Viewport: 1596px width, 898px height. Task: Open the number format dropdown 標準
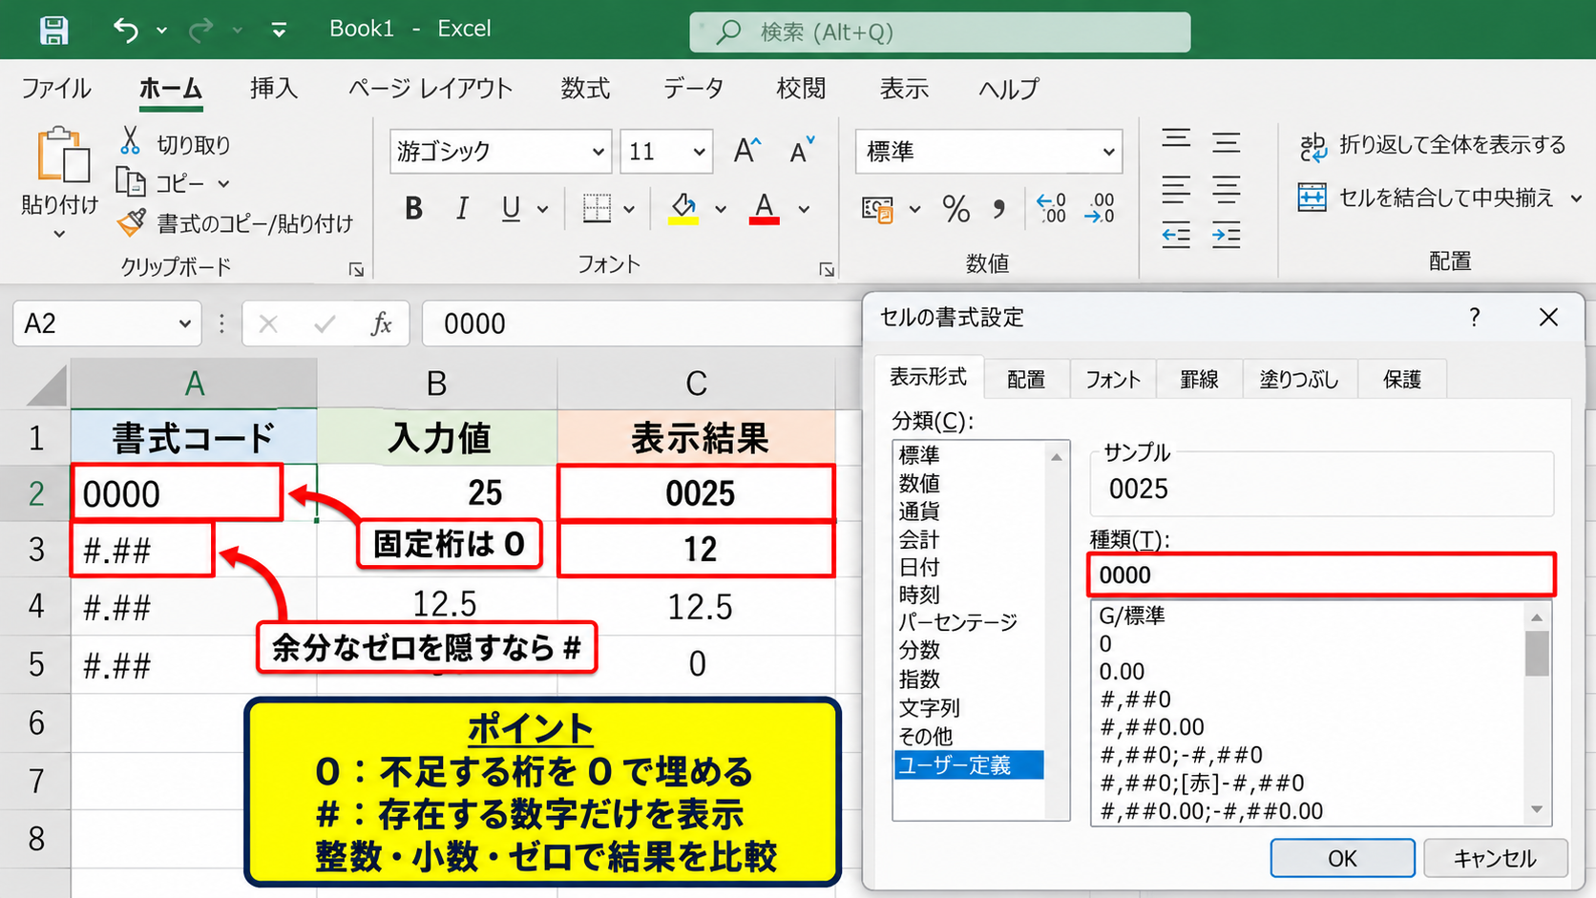click(x=1108, y=152)
